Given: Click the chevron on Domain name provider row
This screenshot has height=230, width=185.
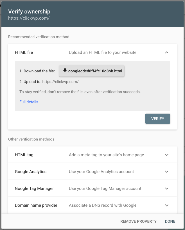Looking at the screenshot, I should click(166, 205).
